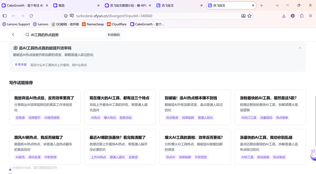Click the 趋势总结 tag

pos(126,118)
